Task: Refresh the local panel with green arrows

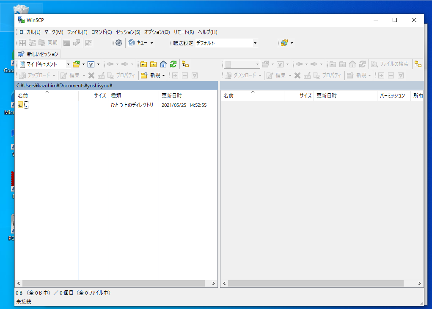Action: [173, 64]
